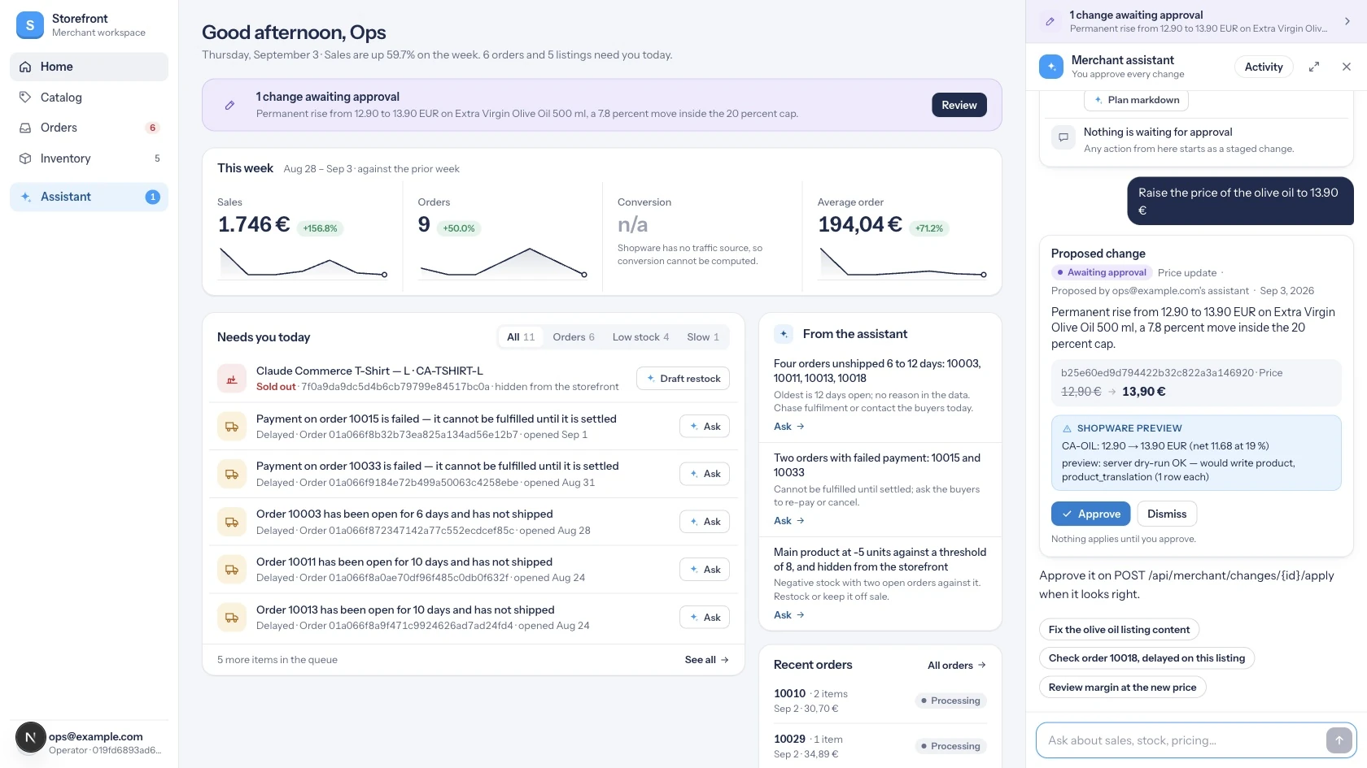Open Inventory in the sidebar
The image size is (1367, 768).
[x=89, y=158]
